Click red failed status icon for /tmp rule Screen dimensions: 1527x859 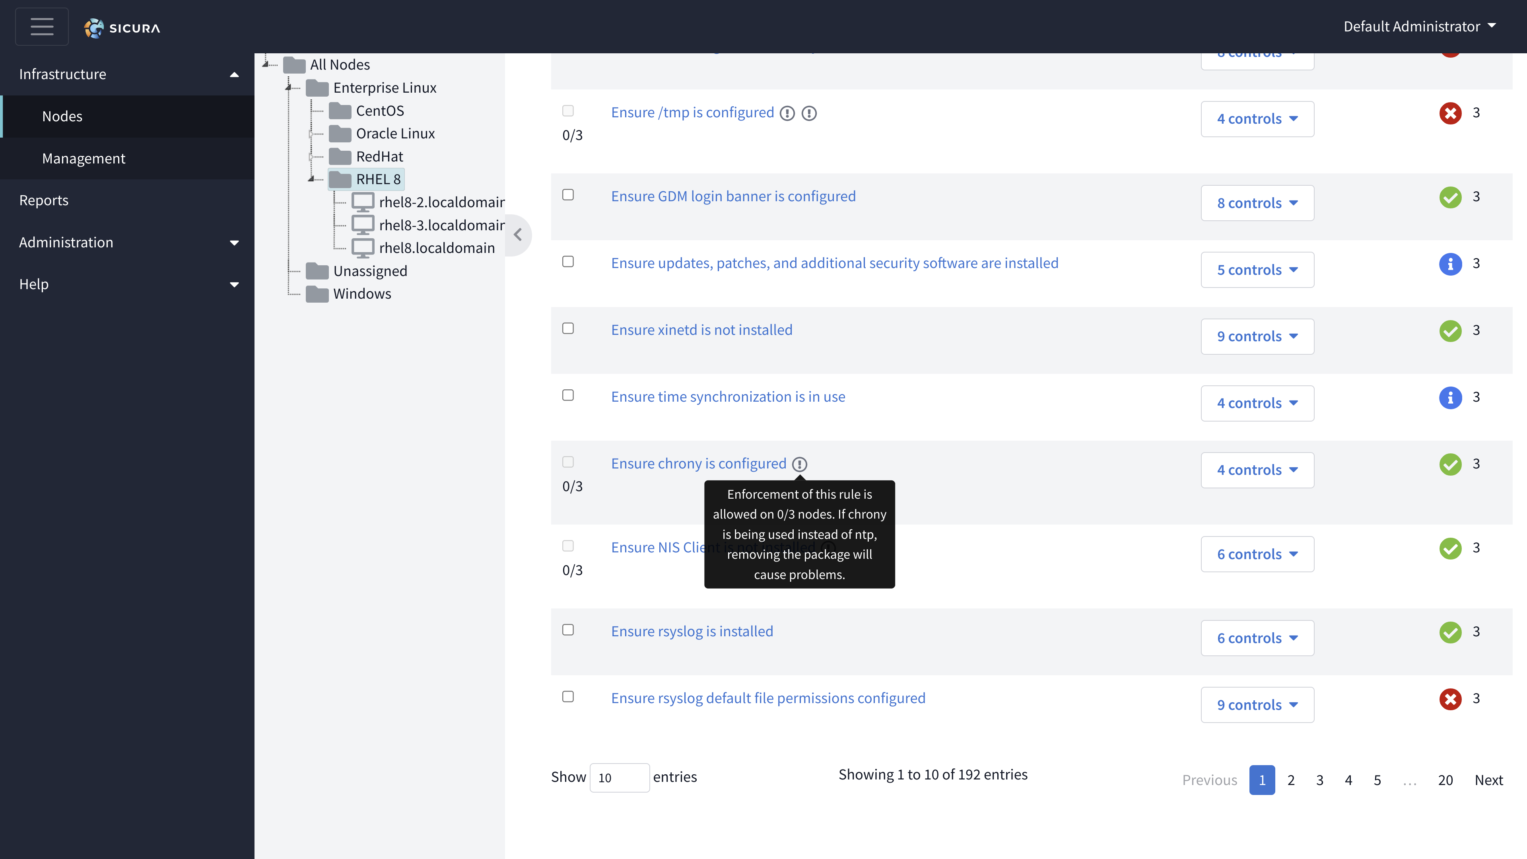click(1450, 113)
